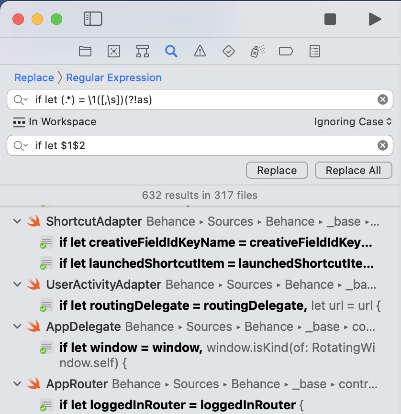
Task: Change Replace mode in path control
Action: (34, 77)
